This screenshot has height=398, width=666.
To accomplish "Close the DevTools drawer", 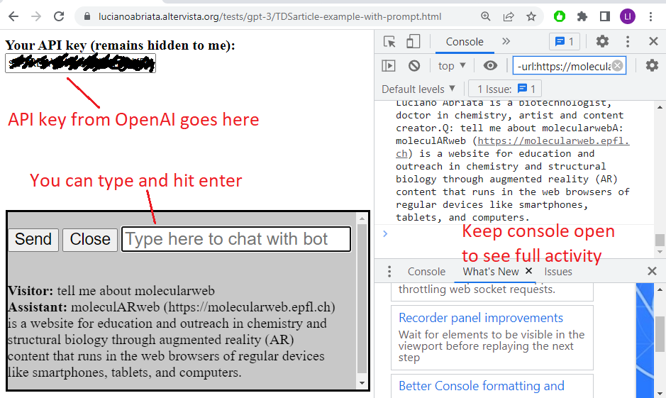I will pos(652,271).
